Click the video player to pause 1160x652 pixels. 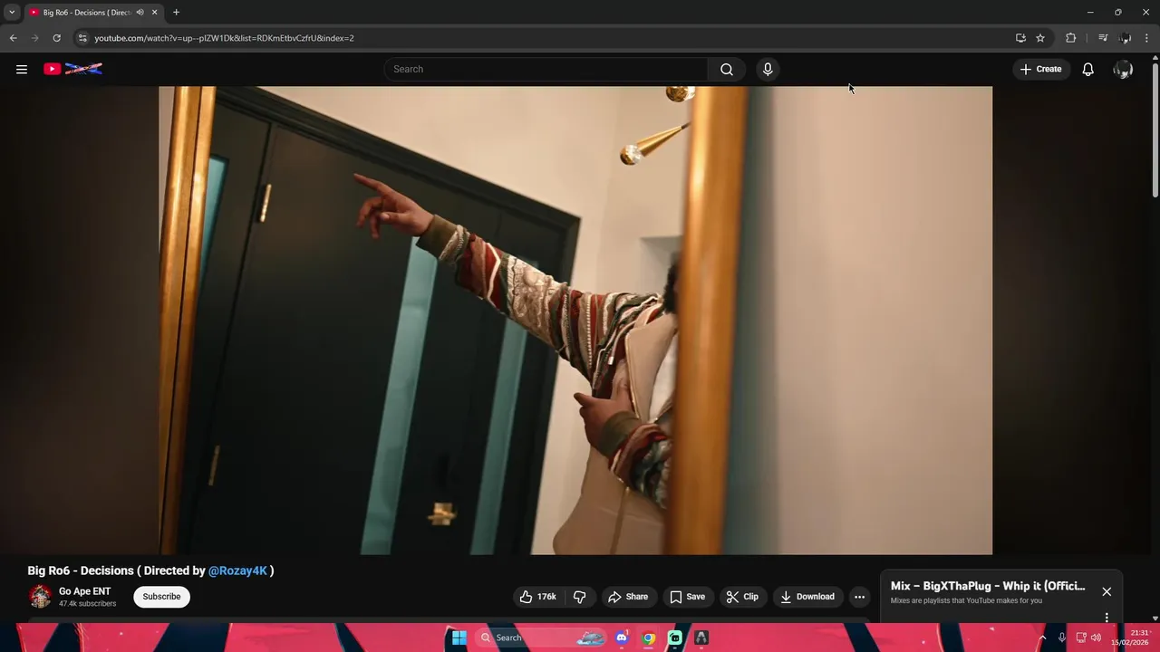coord(575,320)
